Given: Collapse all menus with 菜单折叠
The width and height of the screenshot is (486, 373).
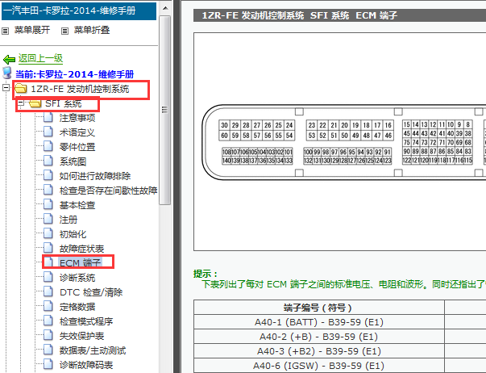Looking at the screenshot, I should [92, 30].
